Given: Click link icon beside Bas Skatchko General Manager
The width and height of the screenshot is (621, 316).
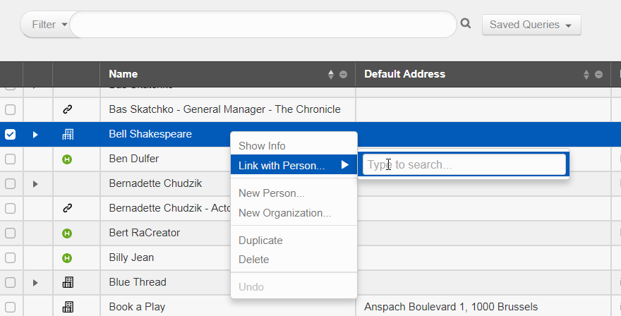Looking at the screenshot, I should pyautogui.click(x=68, y=109).
